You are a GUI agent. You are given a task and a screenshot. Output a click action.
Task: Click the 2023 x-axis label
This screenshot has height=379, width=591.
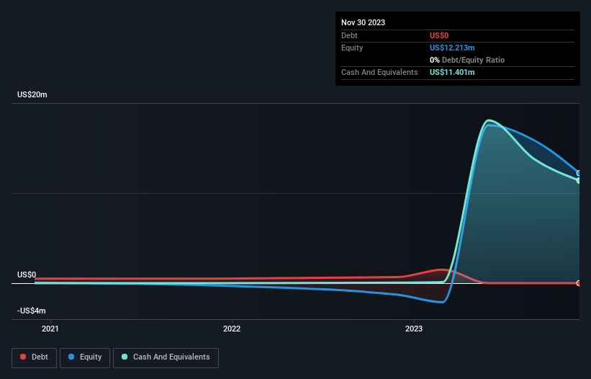(414, 329)
